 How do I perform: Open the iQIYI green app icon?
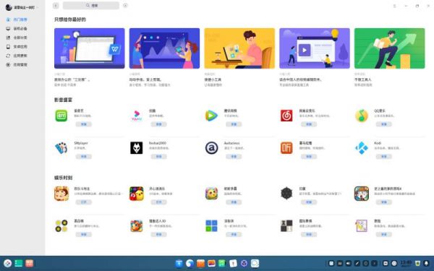point(61,116)
